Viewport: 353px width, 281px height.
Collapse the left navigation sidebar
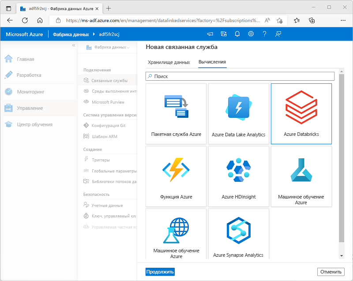pos(74,45)
